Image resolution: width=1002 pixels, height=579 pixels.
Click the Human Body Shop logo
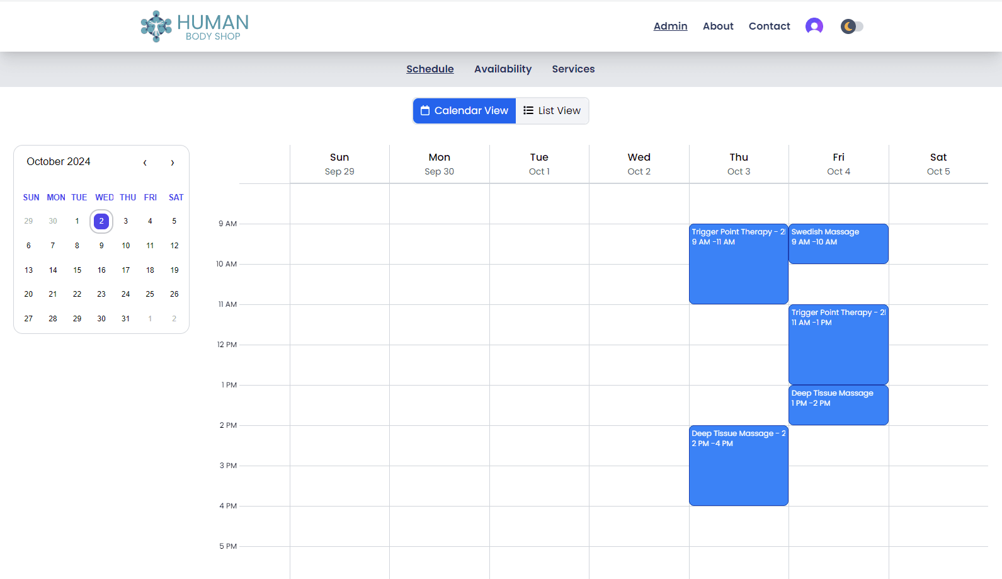tap(194, 26)
